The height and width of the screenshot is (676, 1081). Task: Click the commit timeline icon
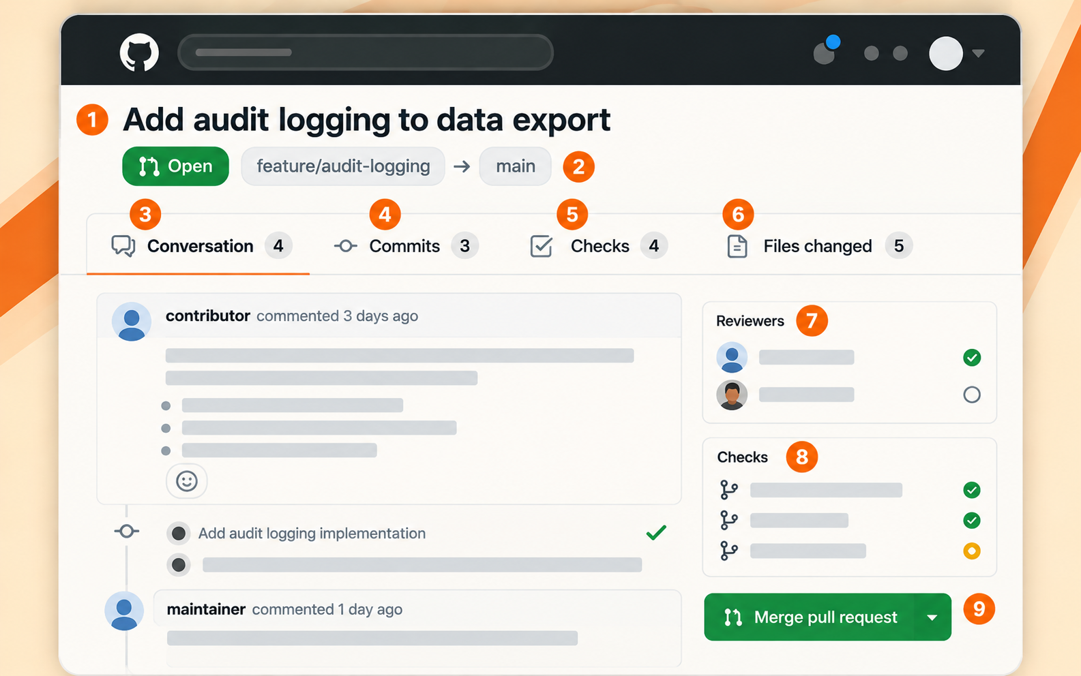pyautogui.click(x=127, y=531)
